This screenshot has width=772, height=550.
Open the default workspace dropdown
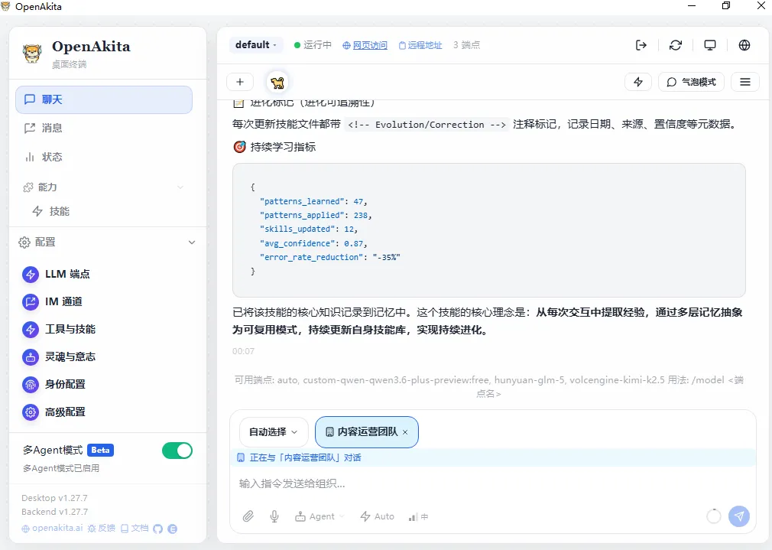click(x=256, y=45)
